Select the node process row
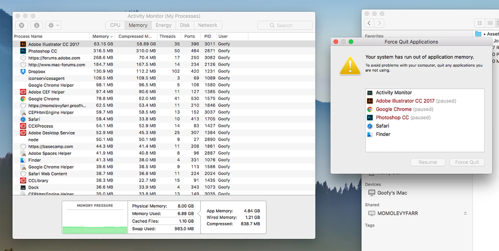 (x=164, y=140)
